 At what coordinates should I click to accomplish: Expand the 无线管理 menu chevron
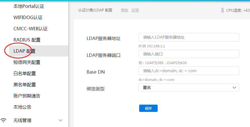click(x=60, y=120)
